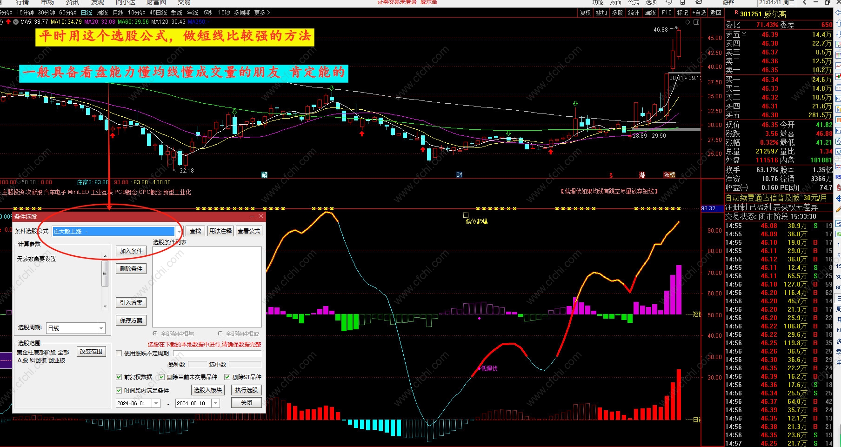Click the printer icon in title bar
This screenshot has width=841, height=447.
click(x=682, y=2)
